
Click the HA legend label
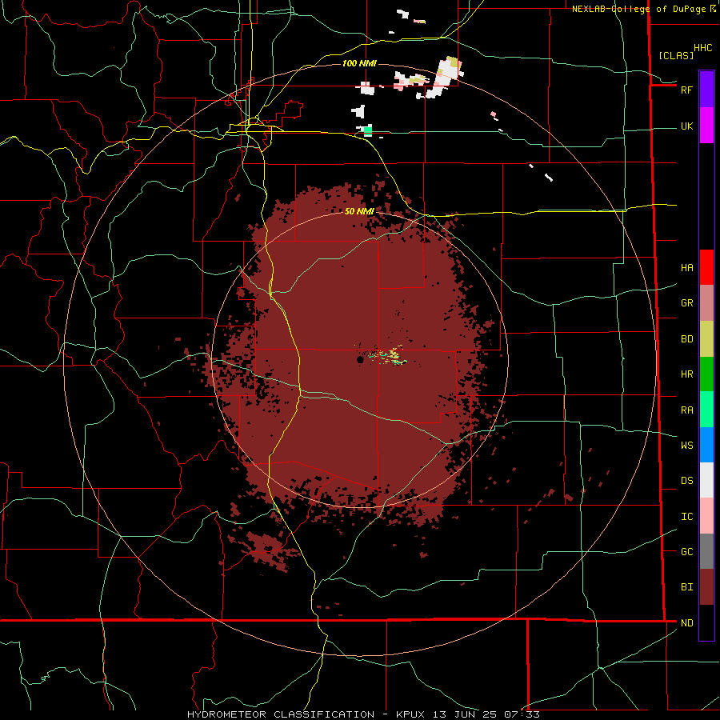[x=686, y=268]
